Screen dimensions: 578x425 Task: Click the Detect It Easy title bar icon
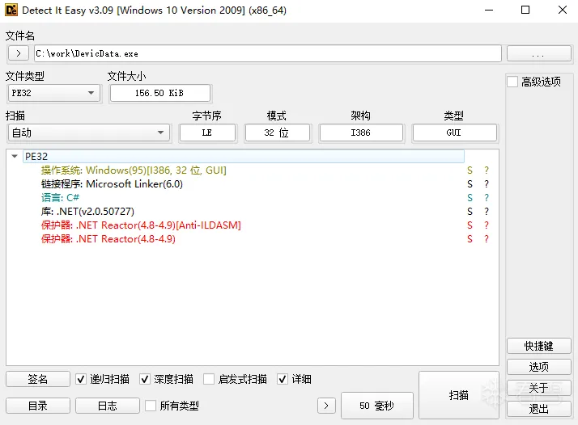point(11,10)
